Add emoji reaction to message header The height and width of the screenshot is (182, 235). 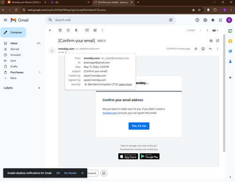[203, 49]
